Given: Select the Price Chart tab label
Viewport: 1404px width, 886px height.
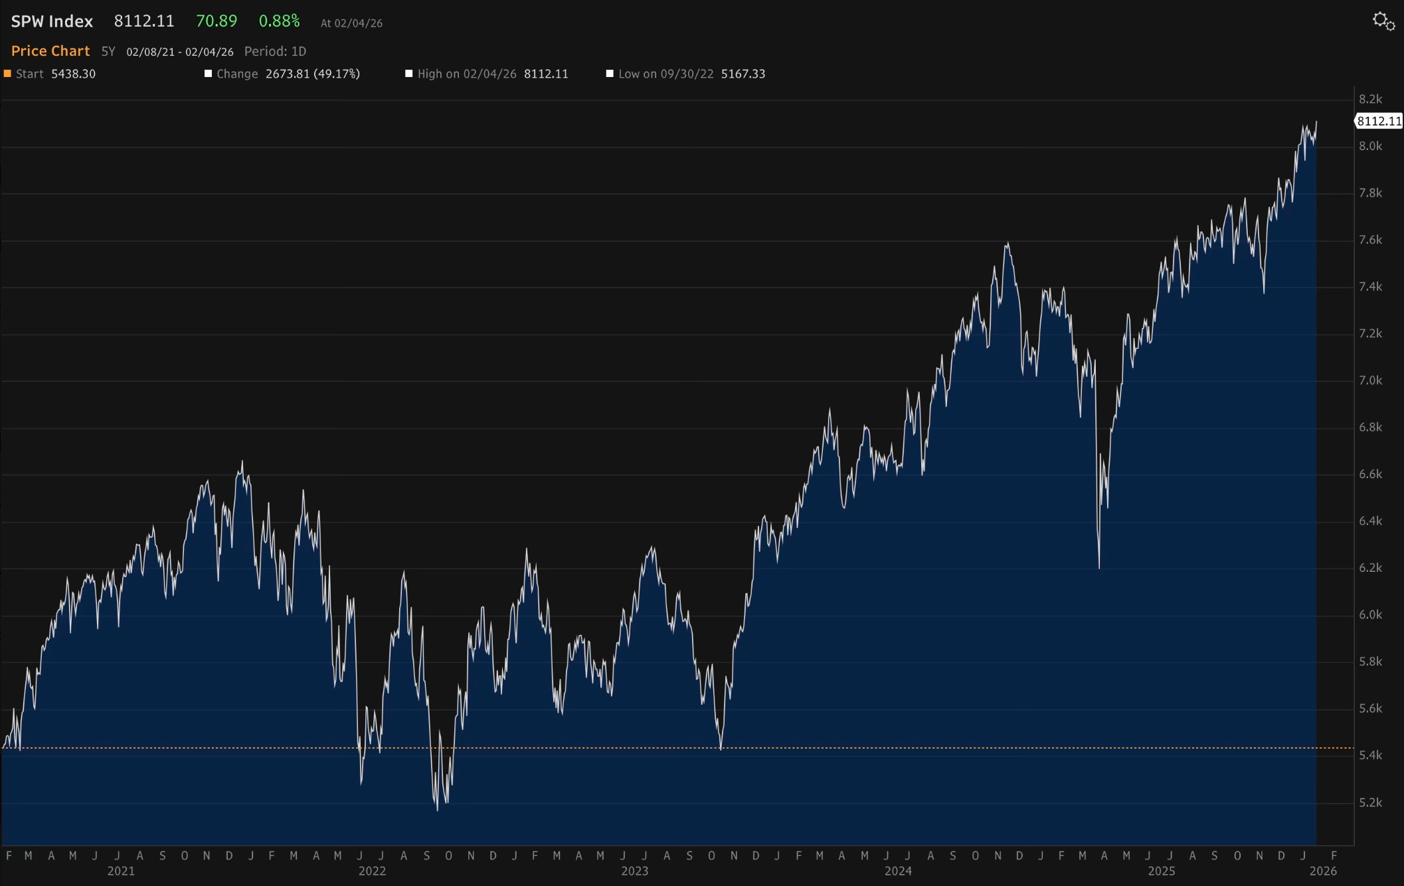Looking at the screenshot, I should 50,51.
